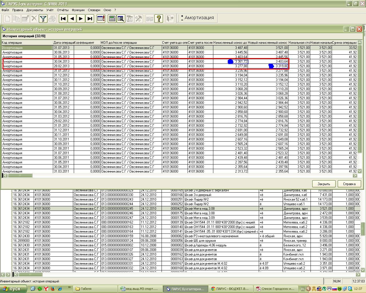
Task: Click the Windows пуск start button
Action: tap(13, 289)
